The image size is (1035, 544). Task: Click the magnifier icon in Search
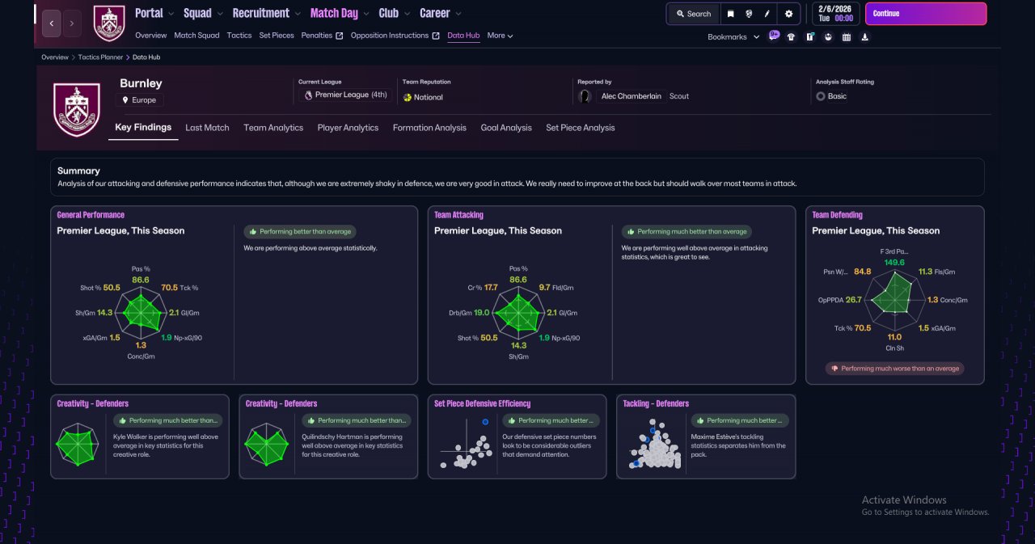[681, 14]
